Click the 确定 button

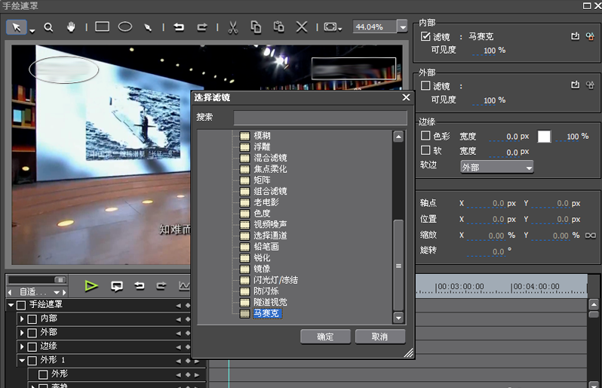[324, 337]
